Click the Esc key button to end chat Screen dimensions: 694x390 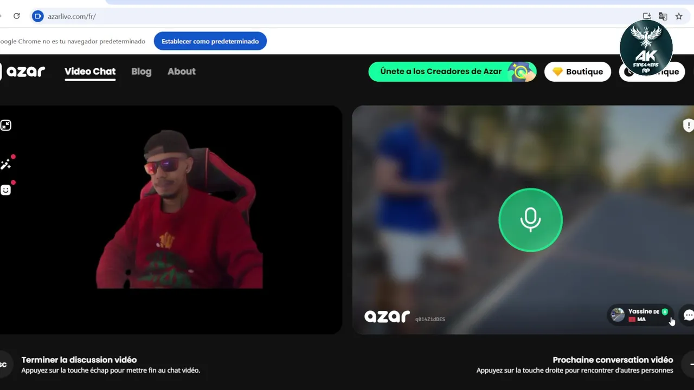[x=3, y=365]
